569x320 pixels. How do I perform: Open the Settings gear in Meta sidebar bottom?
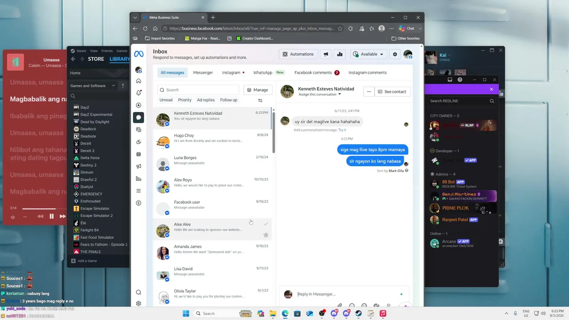click(x=139, y=304)
